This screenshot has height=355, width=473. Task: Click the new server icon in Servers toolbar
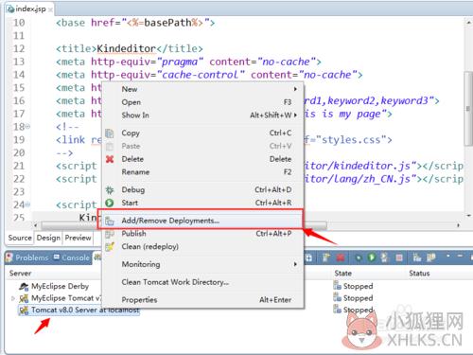pyautogui.click(x=325, y=257)
